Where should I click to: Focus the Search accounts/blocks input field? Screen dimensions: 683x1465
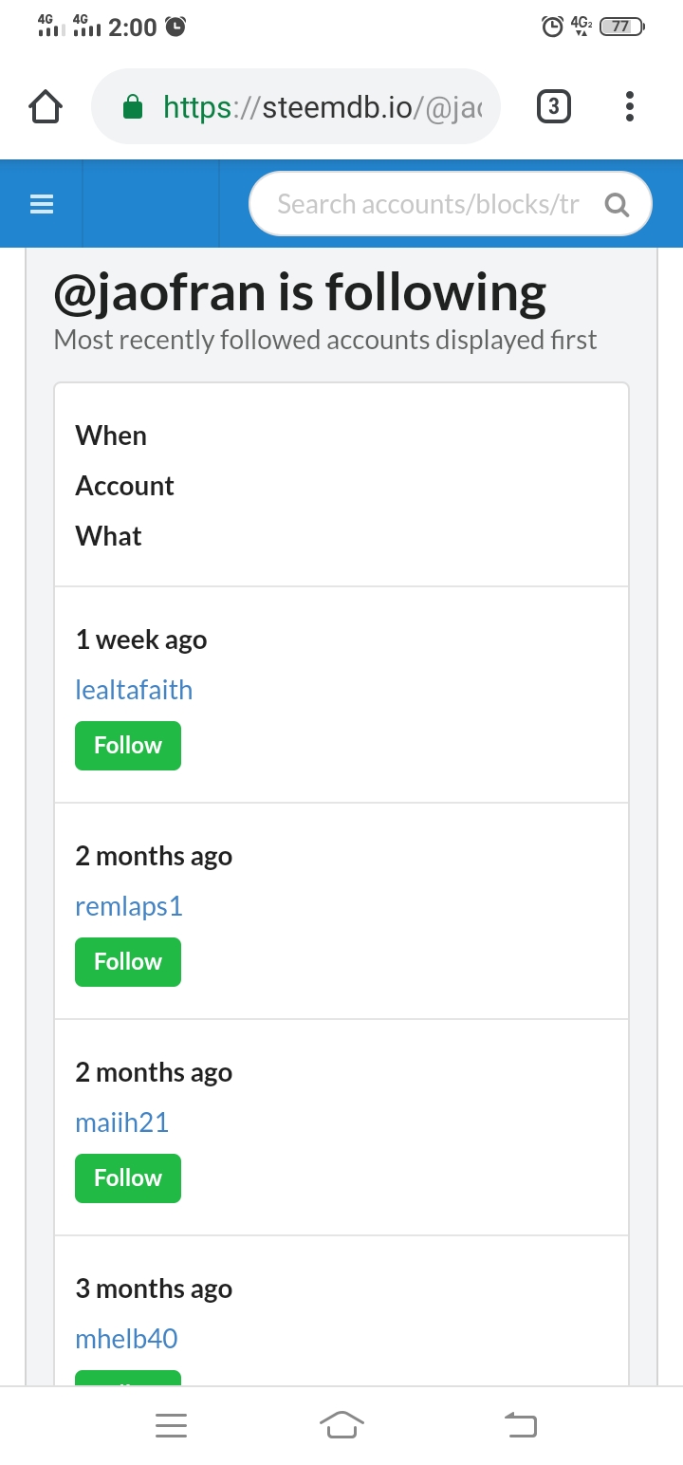[x=429, y=204]
